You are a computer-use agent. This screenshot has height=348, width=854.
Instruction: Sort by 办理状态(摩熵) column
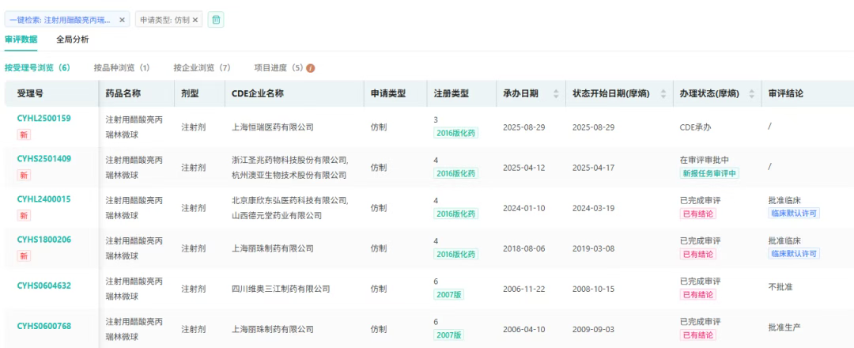click(x=752, y=93)
